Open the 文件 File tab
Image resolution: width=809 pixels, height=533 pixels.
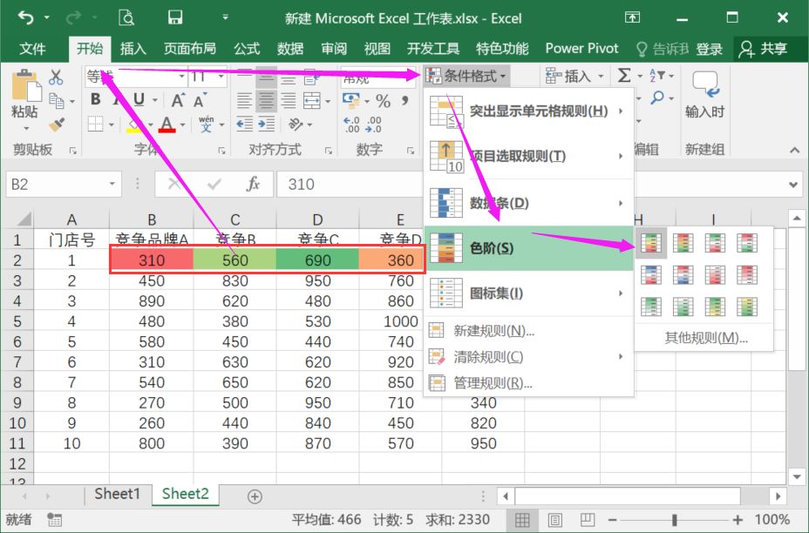[x=32, y=49]
